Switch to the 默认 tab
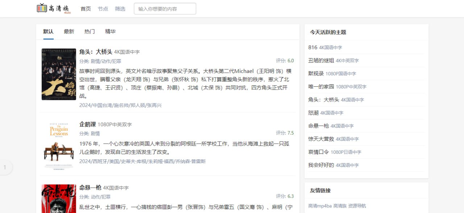 click(47, 32)
